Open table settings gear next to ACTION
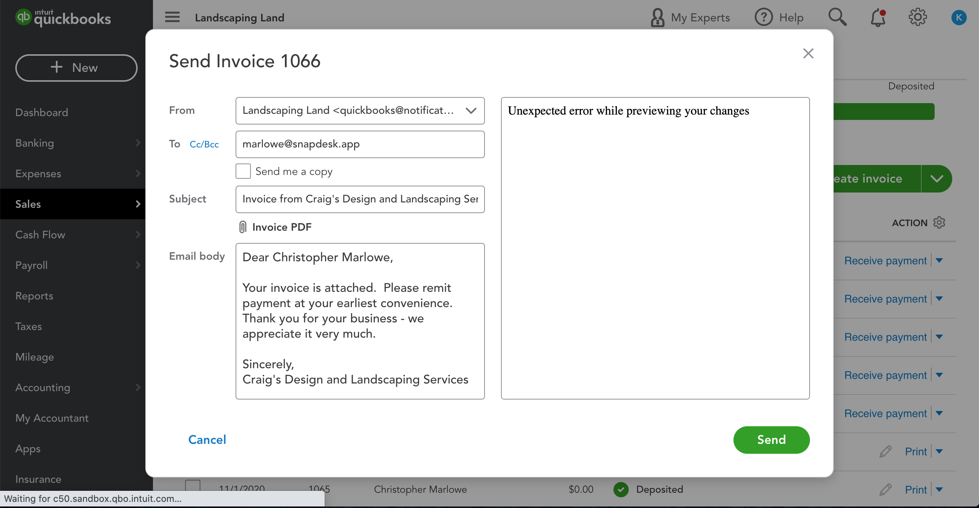This screenshot has width=979, height=508. [939, 222]
